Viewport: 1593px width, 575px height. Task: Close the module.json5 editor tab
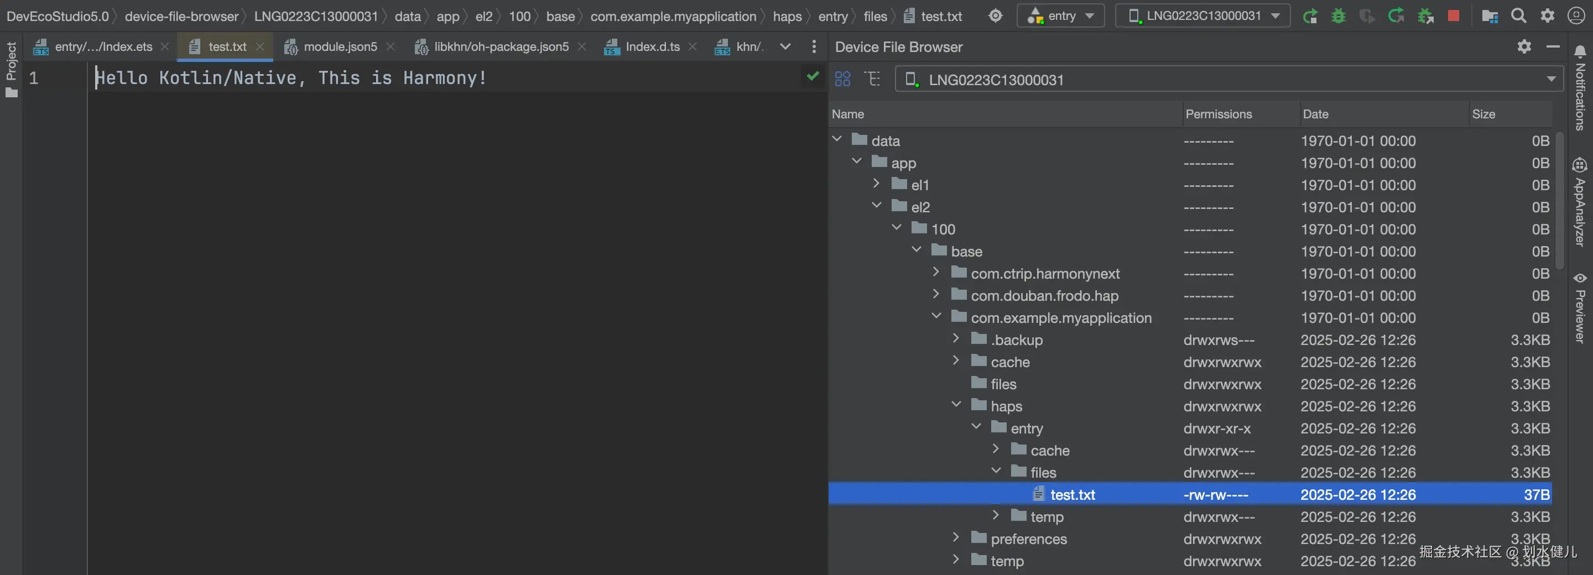coord(390,46)
